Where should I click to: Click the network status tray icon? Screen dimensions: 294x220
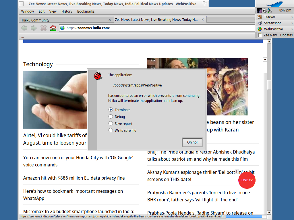pyautogui.click(x=270, y=11)
